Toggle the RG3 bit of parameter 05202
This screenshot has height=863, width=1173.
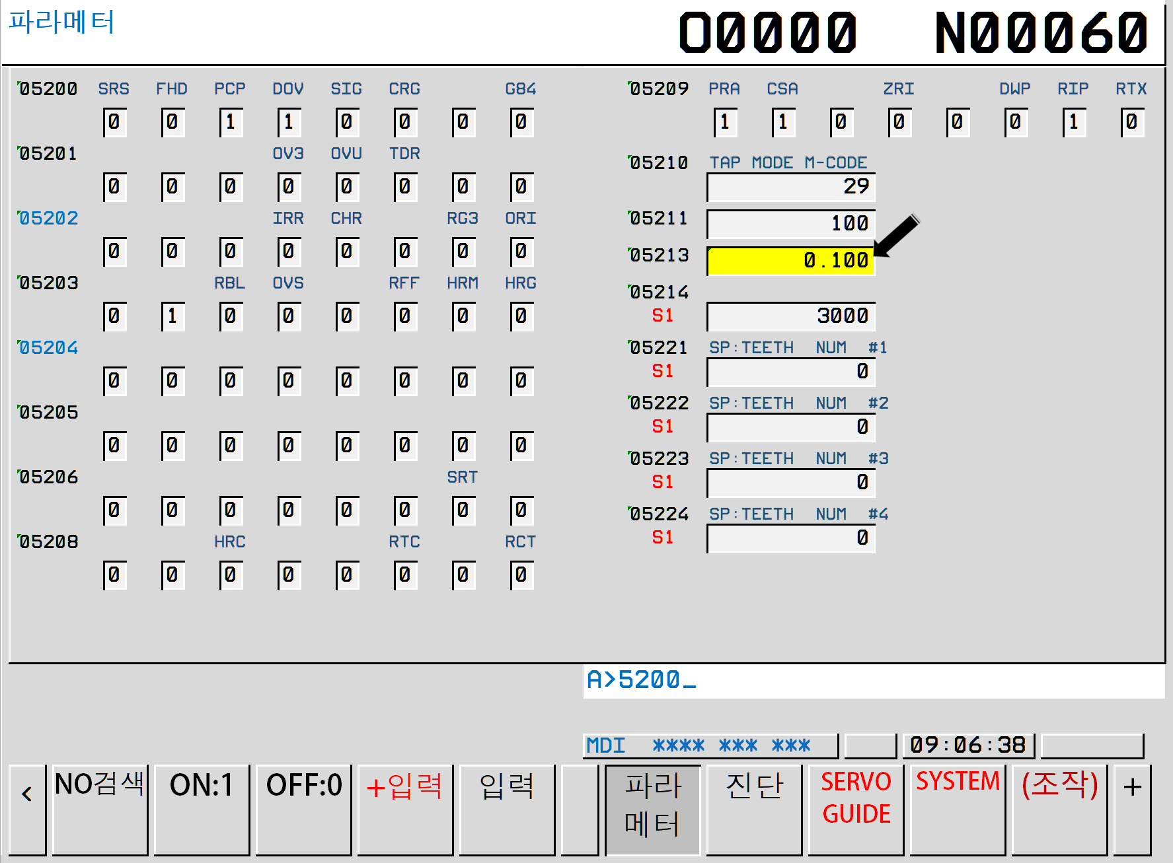pos(463,252)
